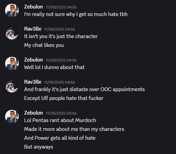Image resolution: width=176 pixels, height=154 pixels.
Task: Click Rav3lle's avatar by the OOC appointments message
Action: [x=12, y=86]
